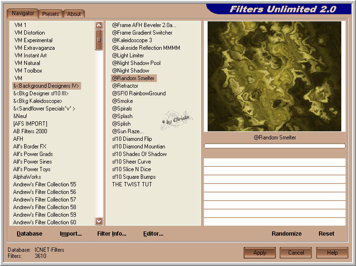Choose sf10 Diamond Mountian filter
This screenshot has width=356, height=266.
[138, 147]
